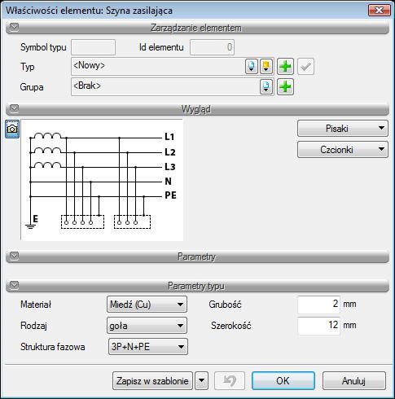Click the camera preview icon beside diagram
Screen dimensions: 395x399
point(12,129)
